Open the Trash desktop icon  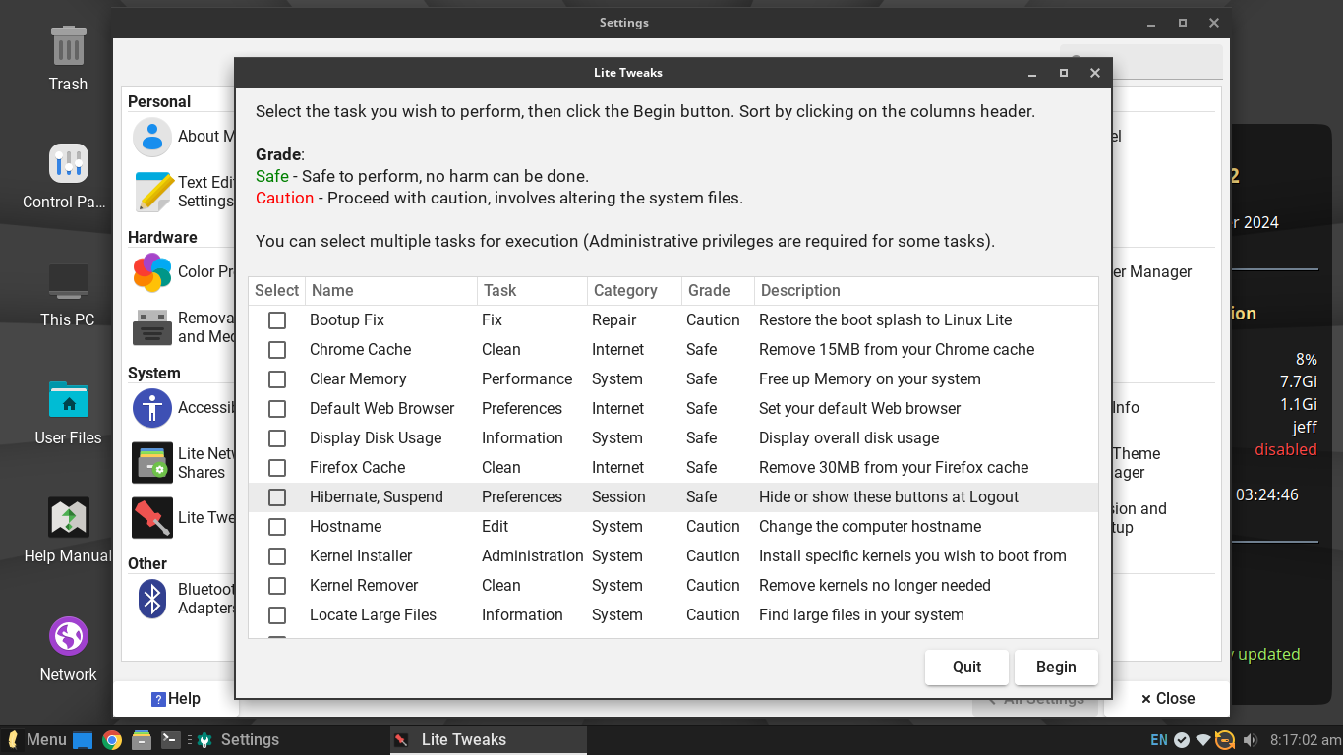(x=68, y=47)
